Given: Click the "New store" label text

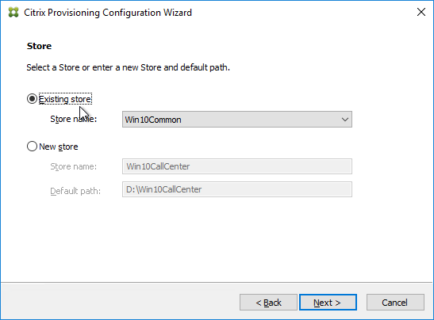Looking at the screenshot, I should (x=59, y=147).
